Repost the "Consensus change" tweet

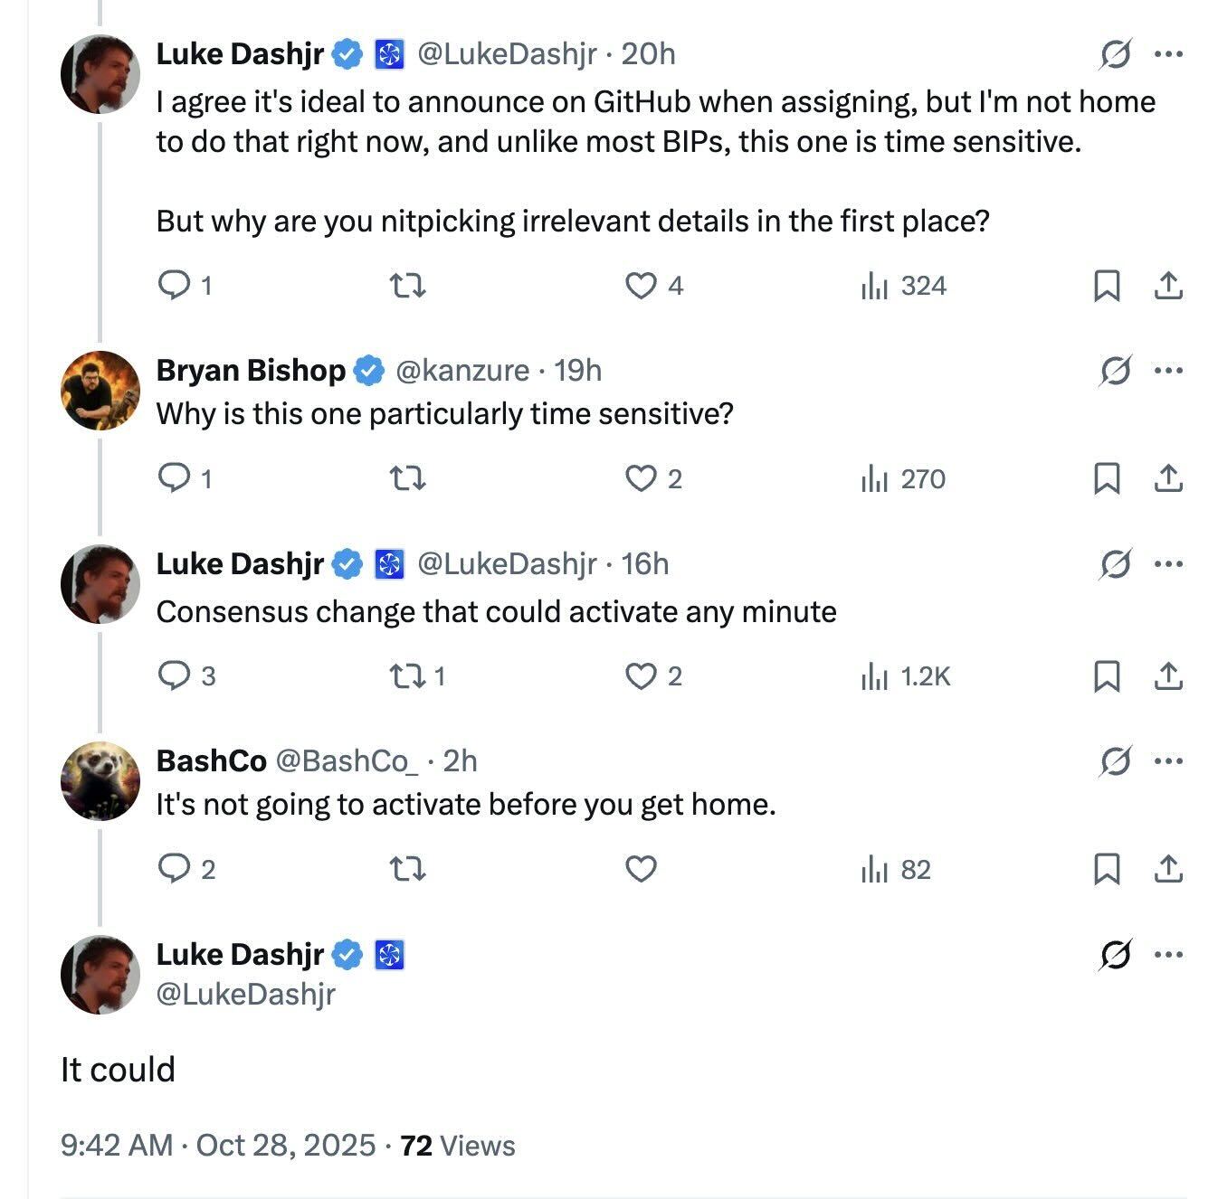(x=406, y=675)
